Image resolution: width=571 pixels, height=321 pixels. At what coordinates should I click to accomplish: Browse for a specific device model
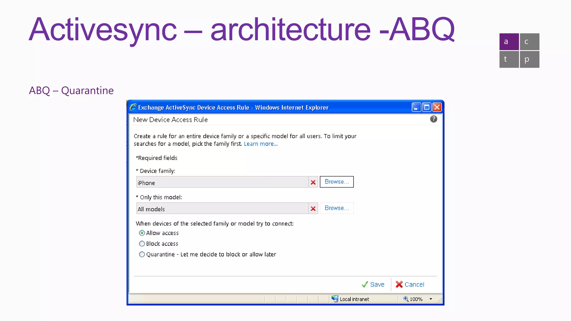(x=337, y=208)
